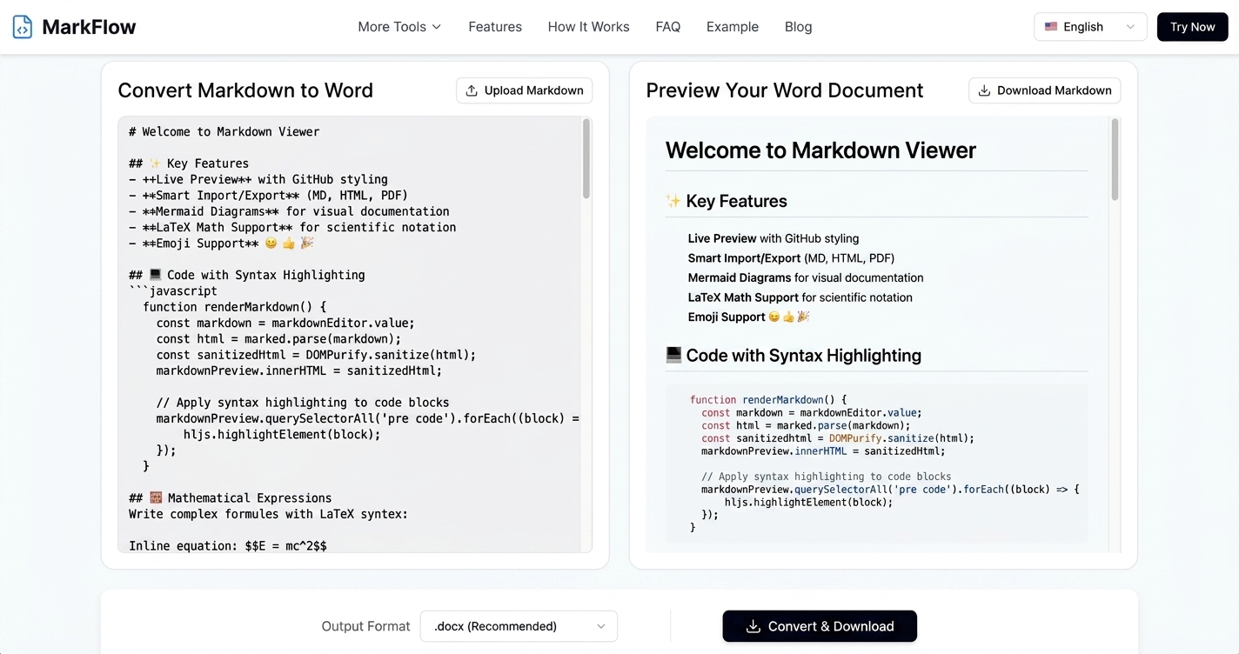1239x654 pixels.
Task: Click the Word preview pane scrollbar
Action: click(x=1115, y=160)
